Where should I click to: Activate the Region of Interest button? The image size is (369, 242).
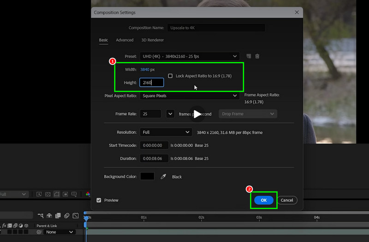(65, 194)
